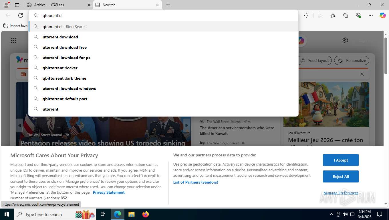Open Manage Preferences link
Image resolution: width=389 pixels, height=220 pixels.
[341, 193]
